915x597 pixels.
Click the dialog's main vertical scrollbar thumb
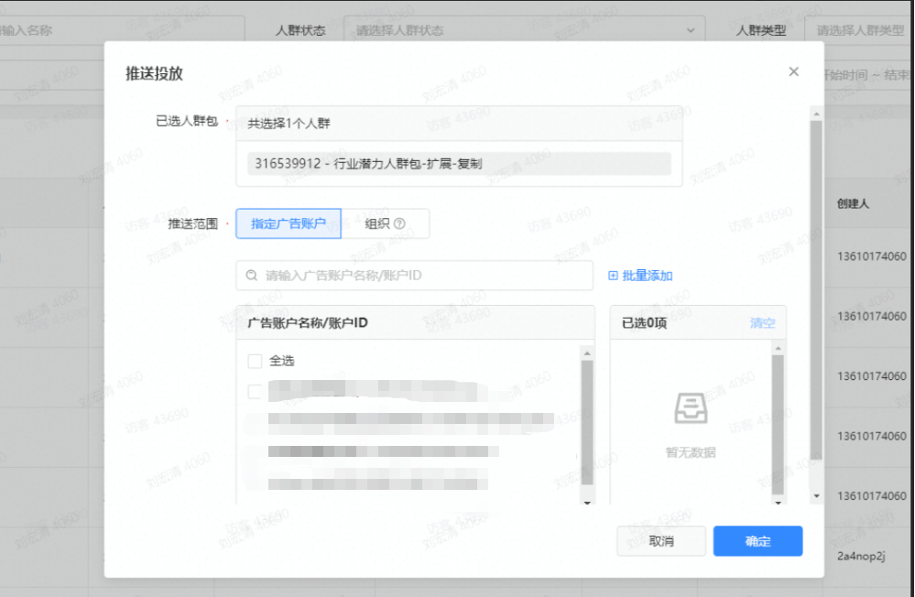816,290
